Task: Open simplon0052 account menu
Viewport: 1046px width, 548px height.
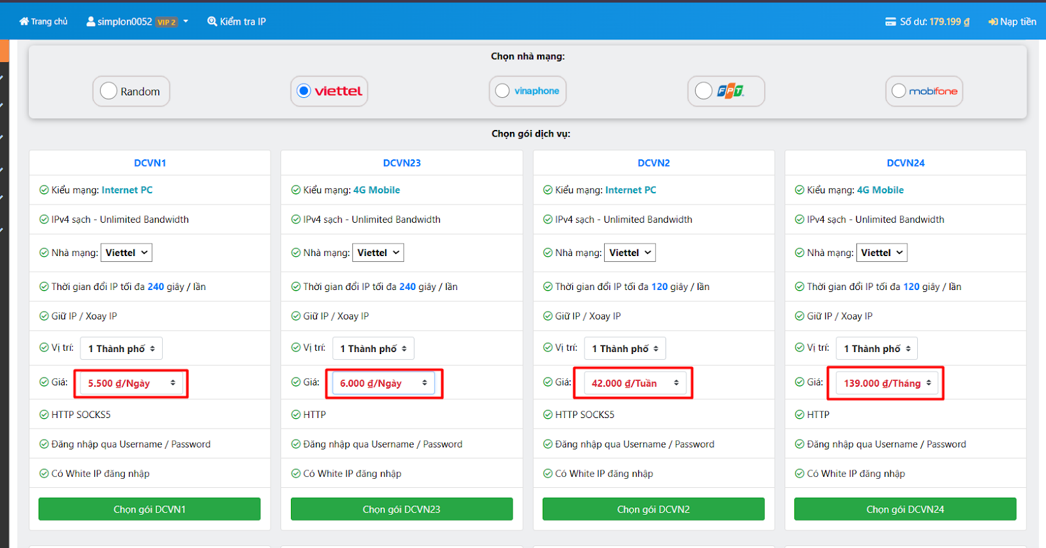Action: pos(137,22)
